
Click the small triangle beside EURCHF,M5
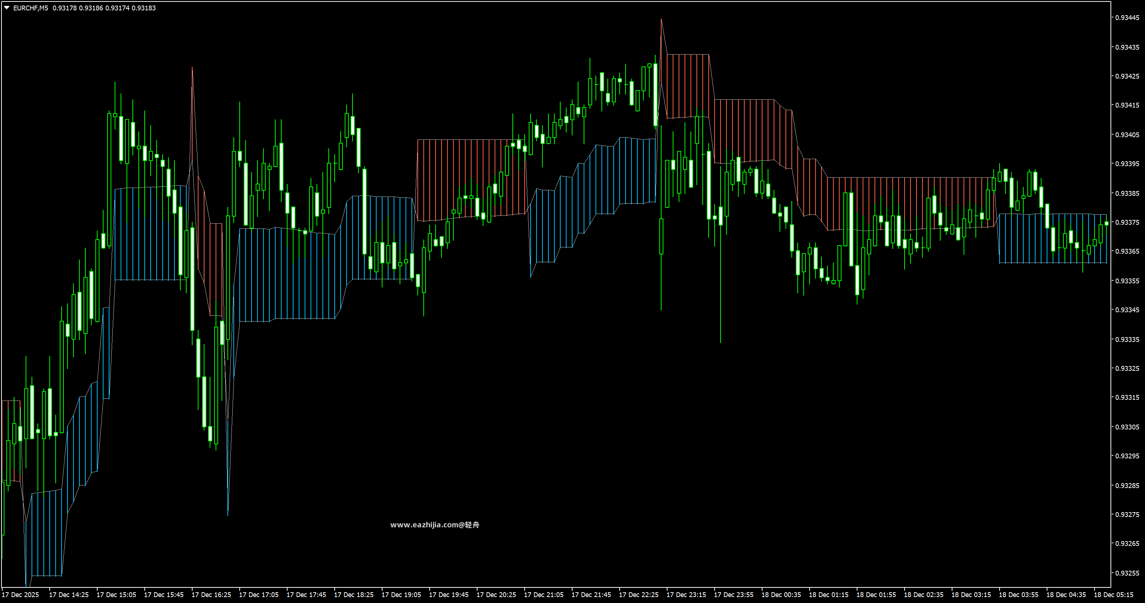[x=7, y=7]
